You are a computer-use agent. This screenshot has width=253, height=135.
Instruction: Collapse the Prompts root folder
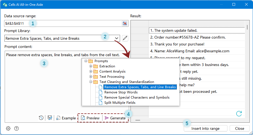point(86,61)
